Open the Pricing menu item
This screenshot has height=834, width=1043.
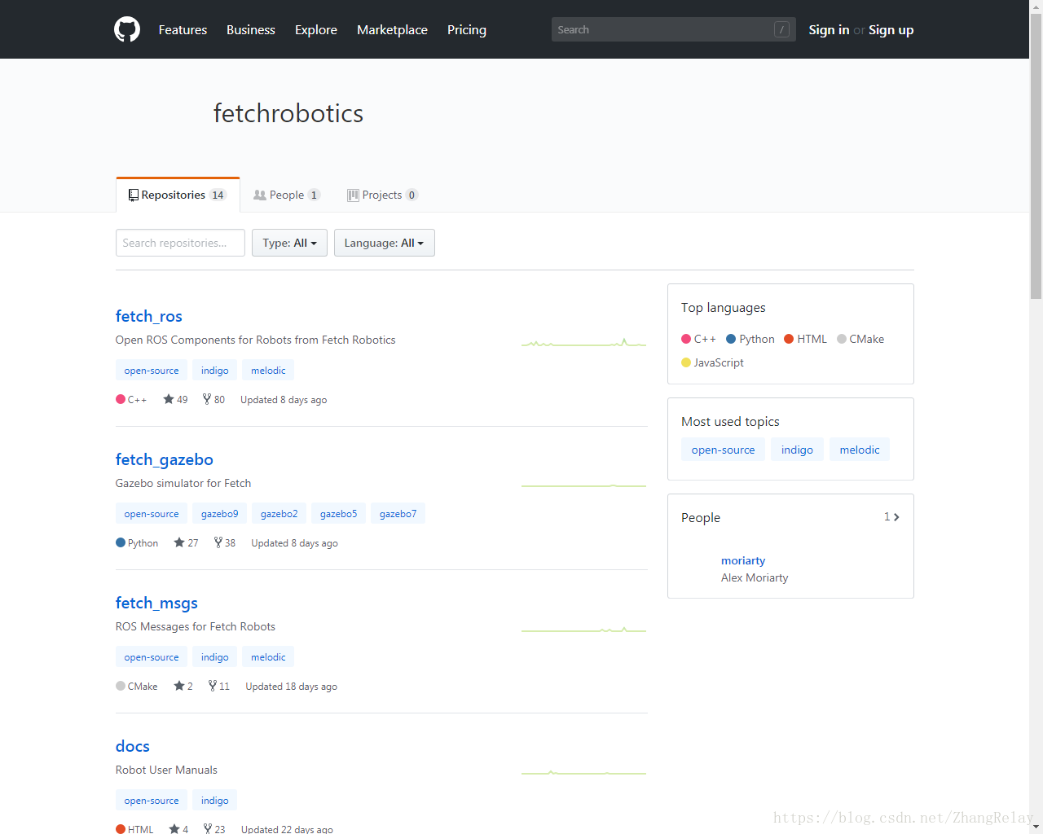pos(467,29)
